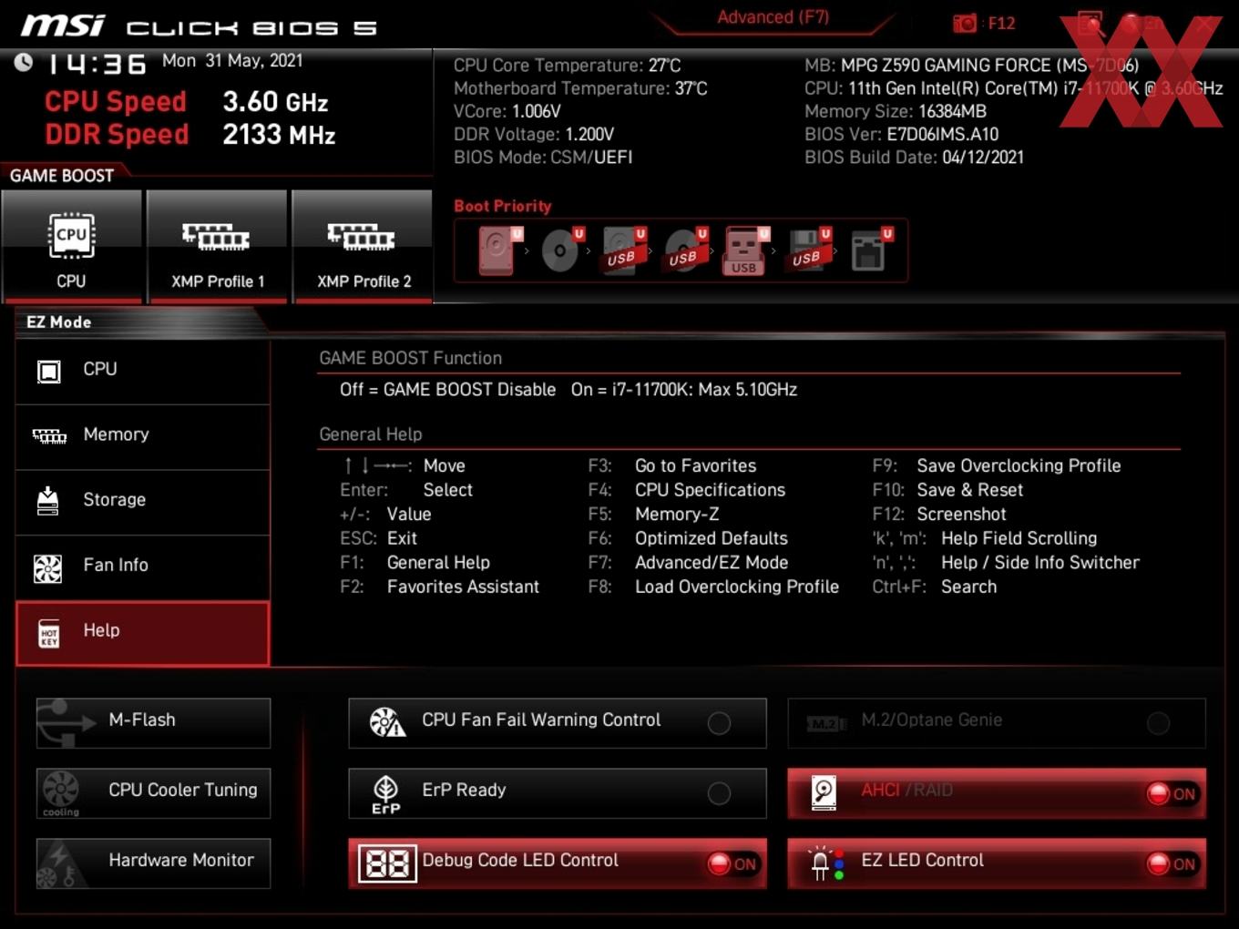Image resolution: width=1239 pixels, height=929 pixels.
Task: Select the USB optical drive boot device icon
Action: click(684, 250)
